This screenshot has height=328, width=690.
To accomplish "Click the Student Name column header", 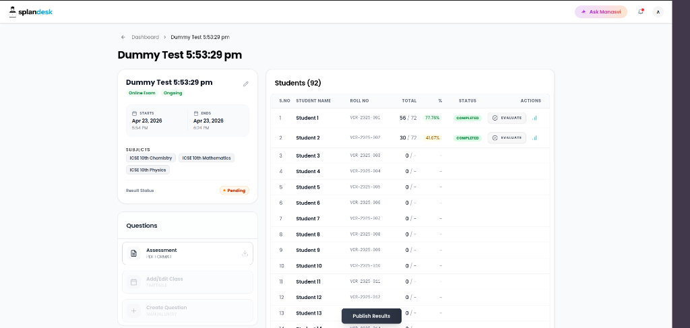I will point(313,100).
